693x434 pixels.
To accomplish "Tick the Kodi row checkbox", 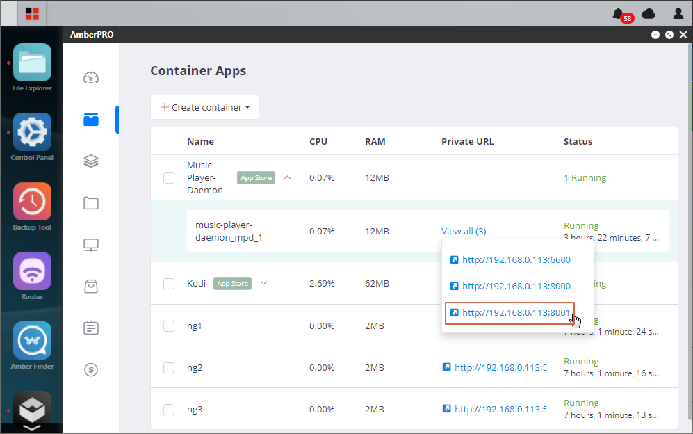I will click(x=169, y=284).
